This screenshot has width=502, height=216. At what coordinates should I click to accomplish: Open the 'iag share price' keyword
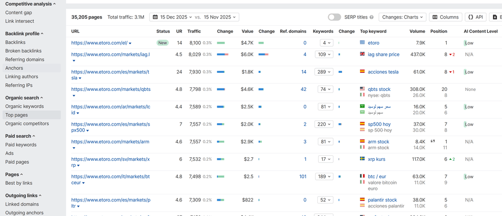pyautogui.click(x=384, y=54)
